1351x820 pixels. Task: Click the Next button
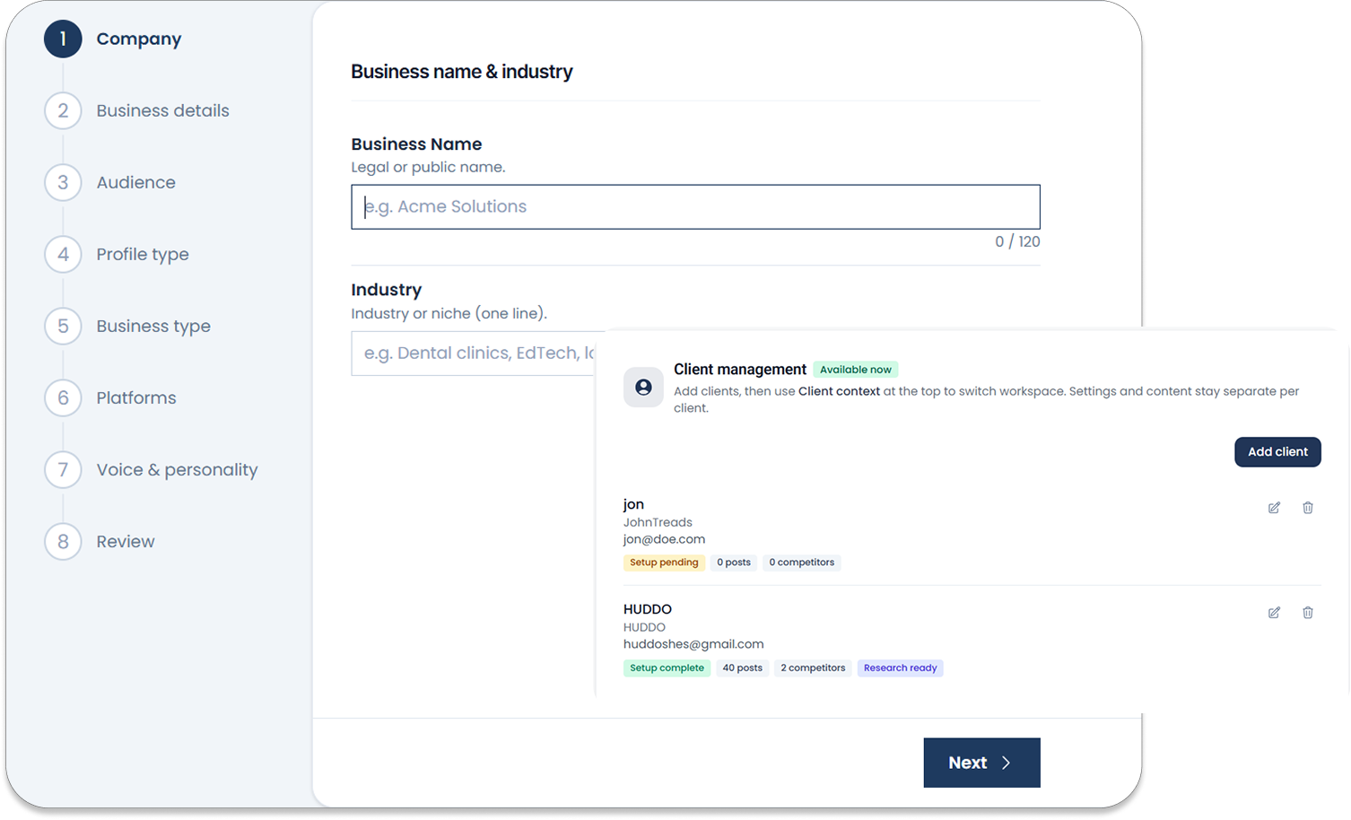[981, 763]
